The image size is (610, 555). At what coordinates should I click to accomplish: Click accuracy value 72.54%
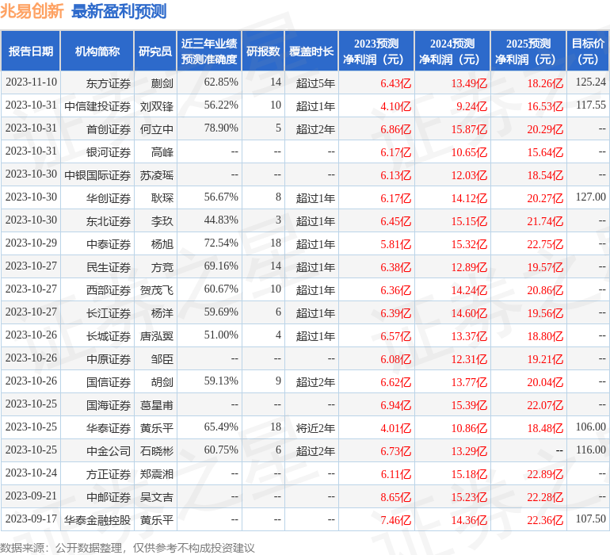pos(221,243)
